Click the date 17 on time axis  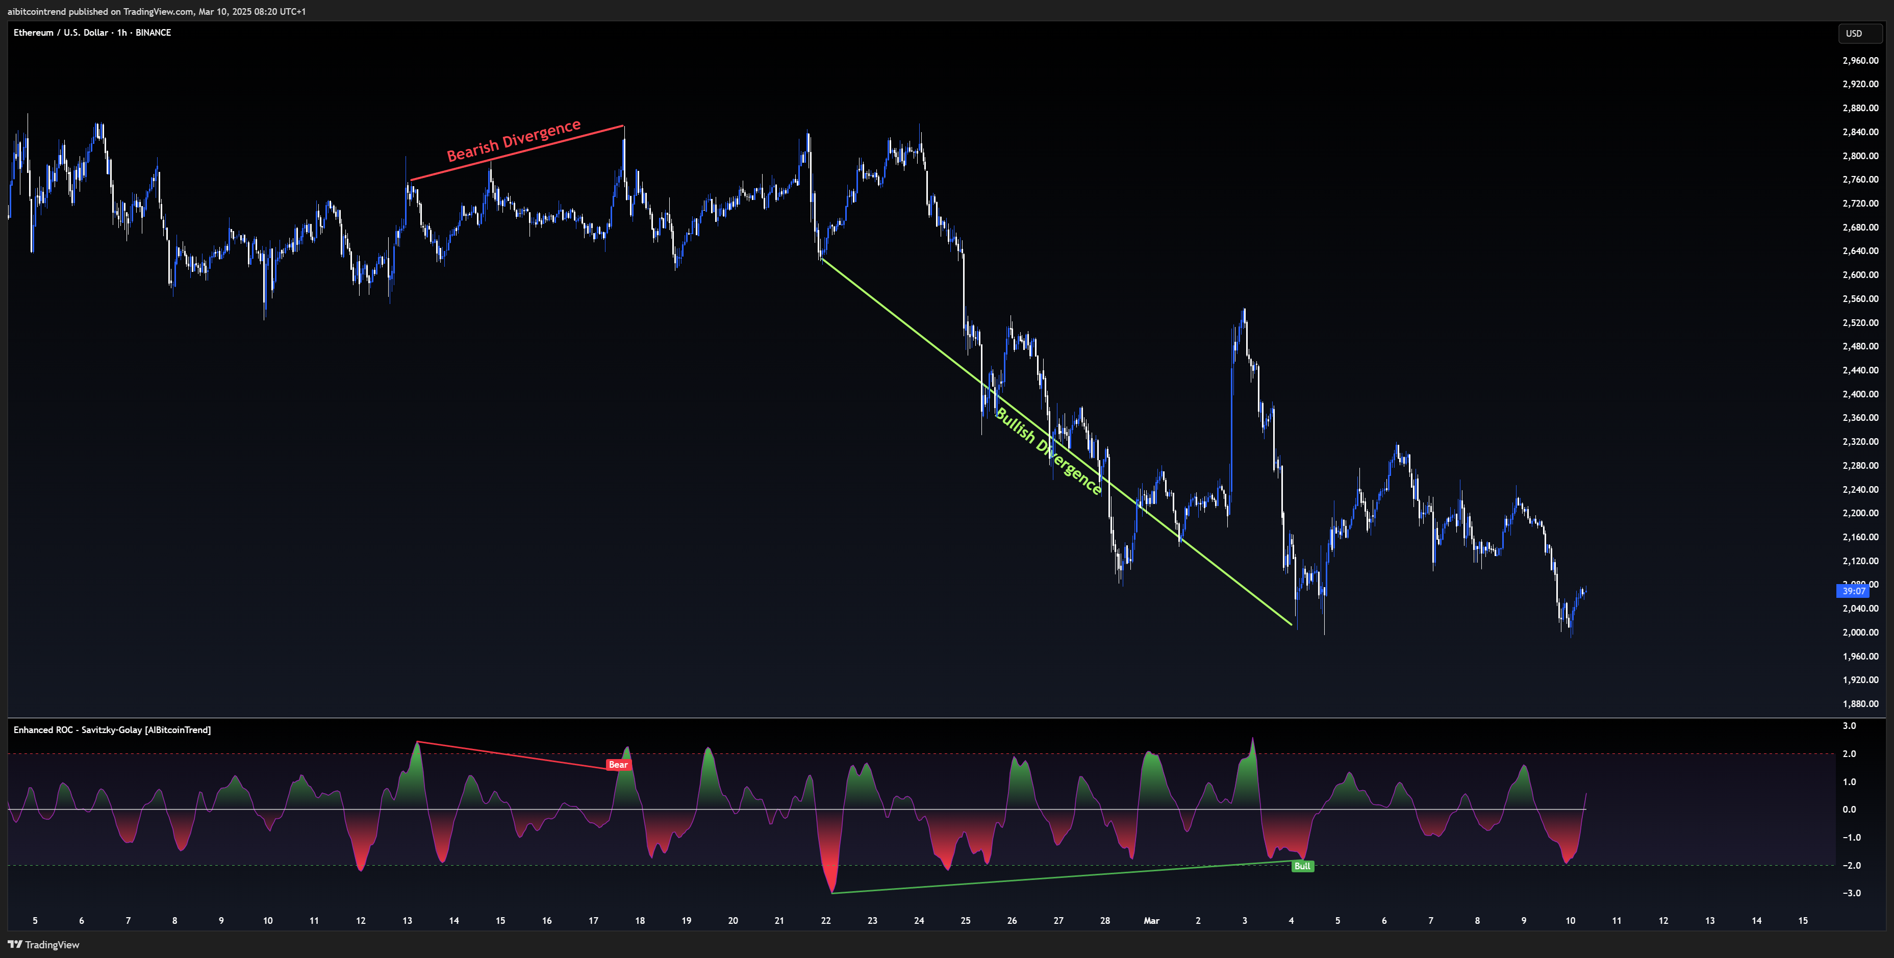(x=593, y=920)
